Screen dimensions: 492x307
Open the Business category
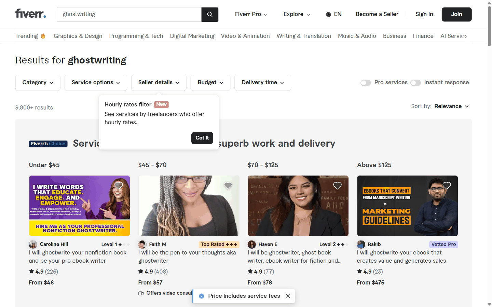click(x=395, y=36)
